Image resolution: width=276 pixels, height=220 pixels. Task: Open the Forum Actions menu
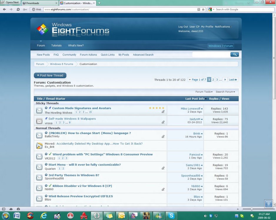(88, 55)
